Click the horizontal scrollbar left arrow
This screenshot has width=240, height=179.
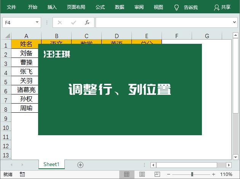tap(153, 165)
